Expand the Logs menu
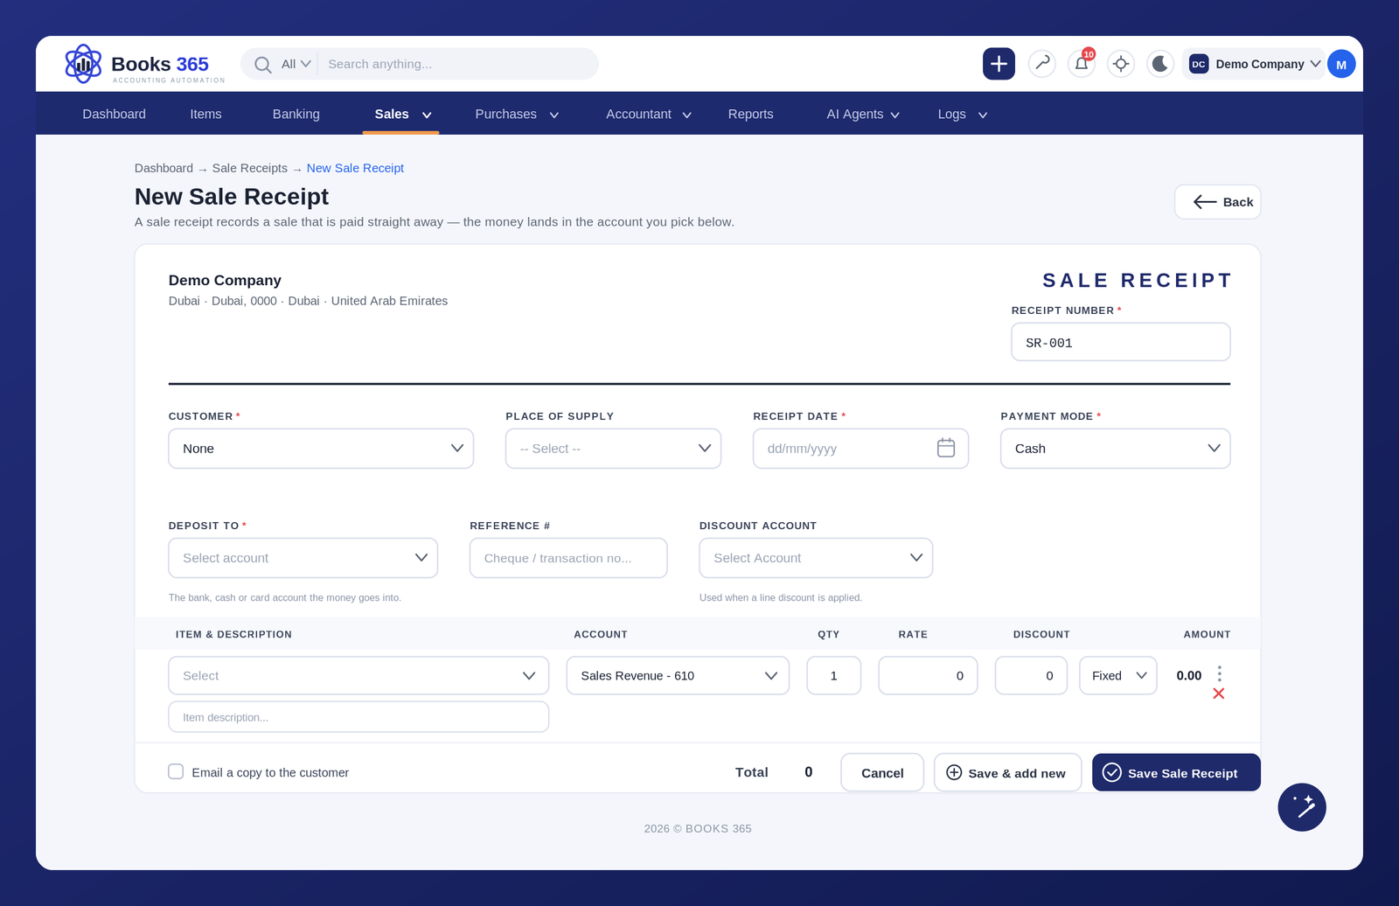1399x906 pixels. tap(962, 114)
